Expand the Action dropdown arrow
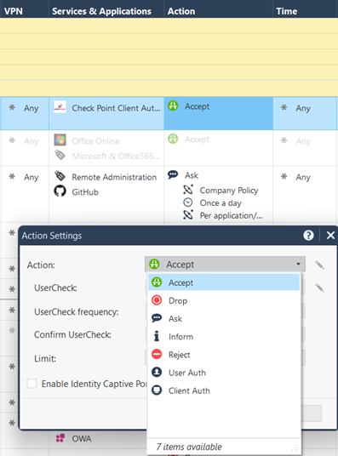The width and height of the screenshot is (338, 456). click(298, 264)
